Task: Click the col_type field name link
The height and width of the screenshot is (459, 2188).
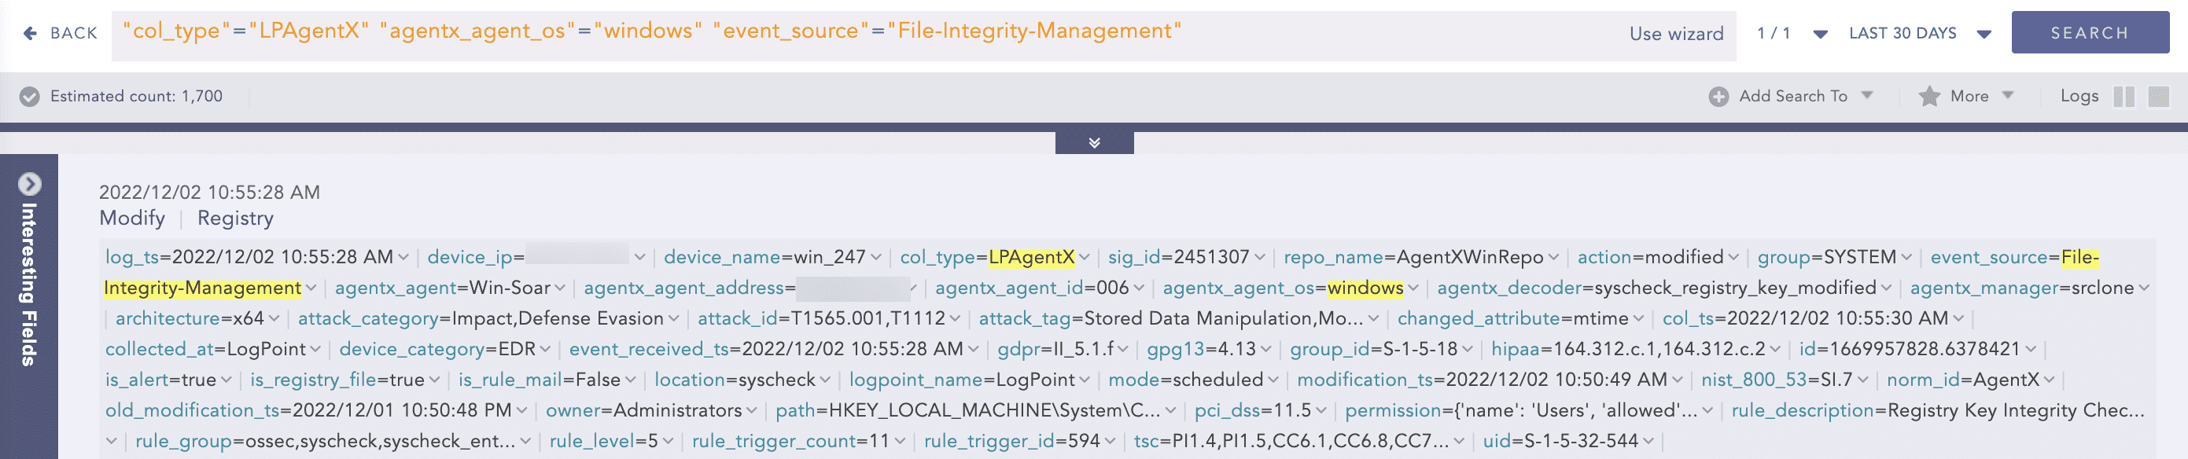Action: pos(937,257)
